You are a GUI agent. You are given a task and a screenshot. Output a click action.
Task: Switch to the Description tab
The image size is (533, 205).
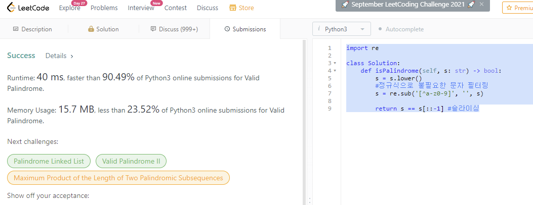tap(32, 29)
